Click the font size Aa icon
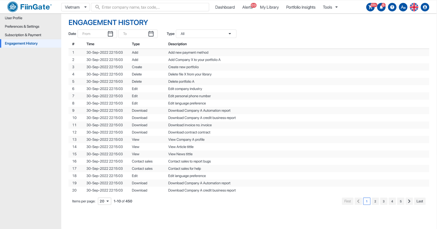This screenshot has height=229, width=437. coord(403,7)
